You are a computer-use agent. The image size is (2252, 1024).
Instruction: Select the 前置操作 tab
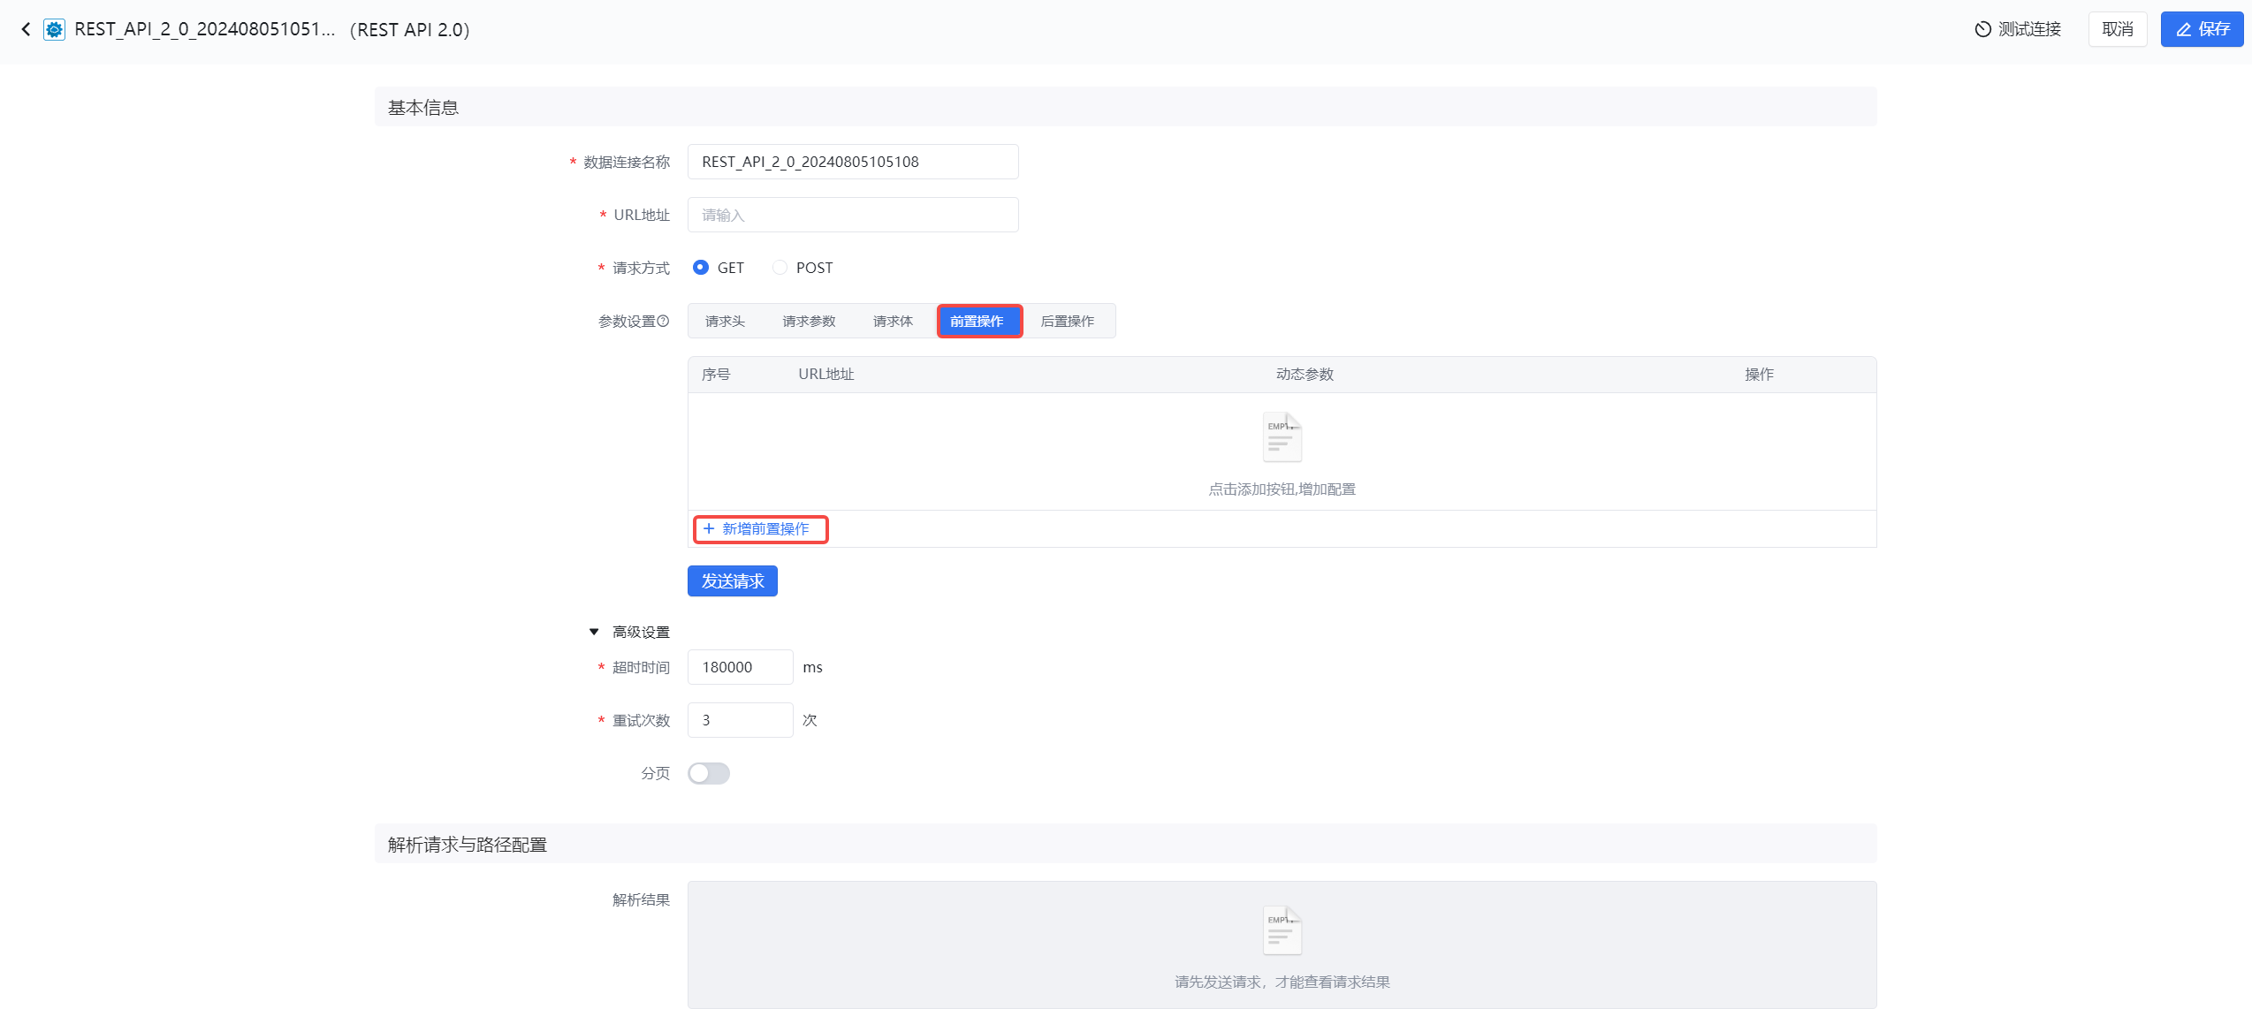pos(979,321)
